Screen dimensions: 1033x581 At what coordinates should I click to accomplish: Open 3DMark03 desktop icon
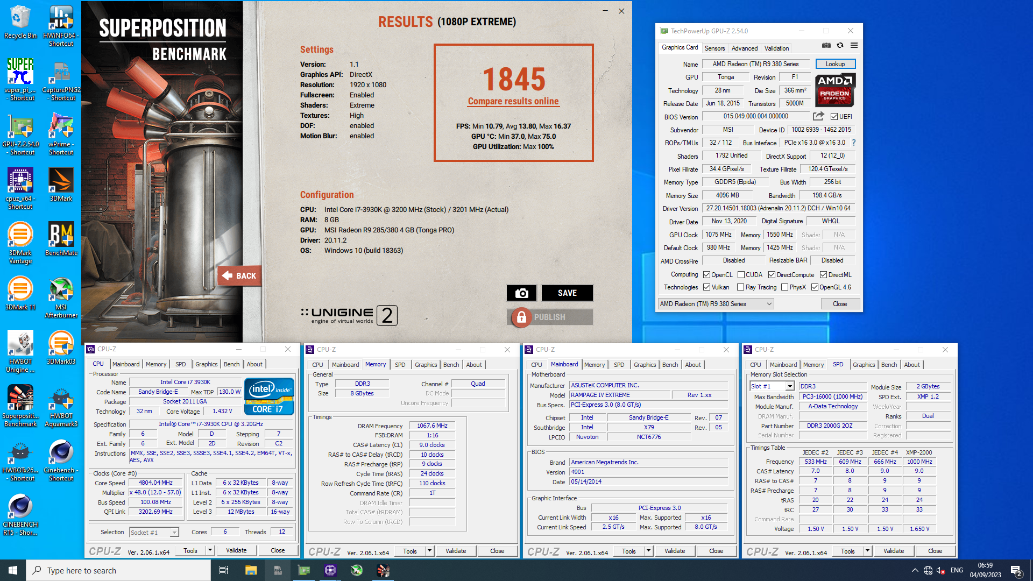click(x=61, y=347)
